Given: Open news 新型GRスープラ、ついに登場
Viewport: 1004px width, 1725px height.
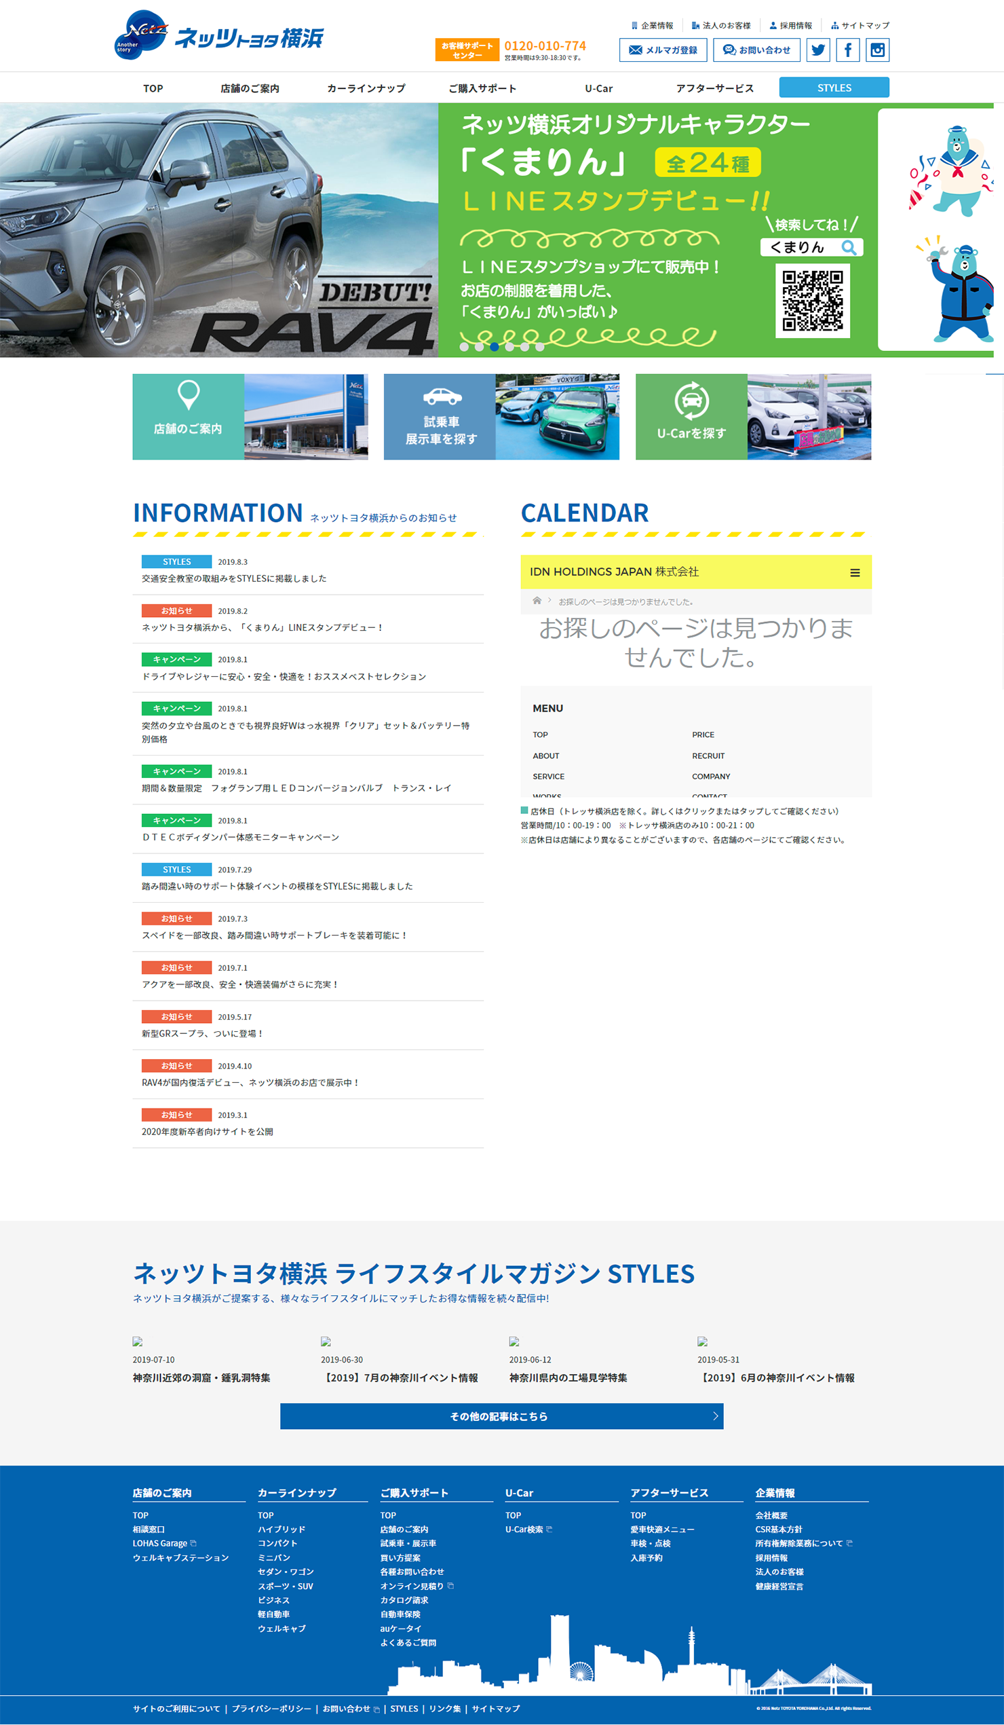Looking at the screenshot, I should (x=202, y=1034).
